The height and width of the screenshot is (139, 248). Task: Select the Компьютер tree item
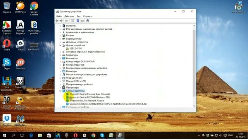72,58
